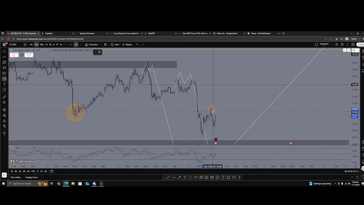Switch to the daily D timeframe

pyautogui.click(x=54, y=44)
